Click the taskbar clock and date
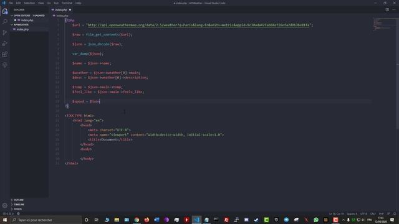Image resolution: width=399 pixels, height=224 pixels. tap(381, 220)
